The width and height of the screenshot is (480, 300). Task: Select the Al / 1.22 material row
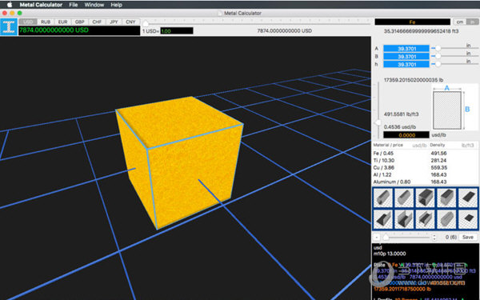tap(425, 174)
